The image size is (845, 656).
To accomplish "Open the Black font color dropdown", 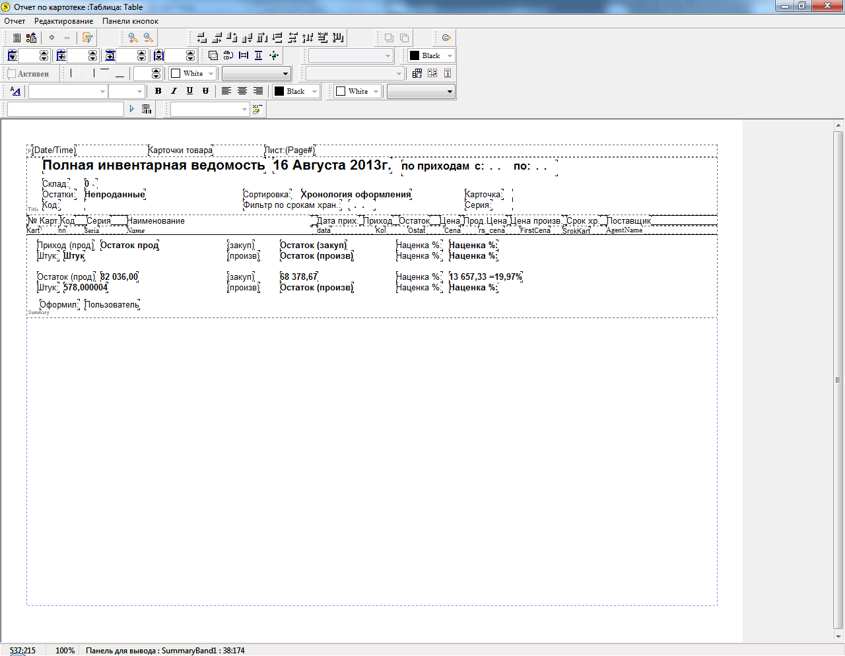I will (315, 91).
